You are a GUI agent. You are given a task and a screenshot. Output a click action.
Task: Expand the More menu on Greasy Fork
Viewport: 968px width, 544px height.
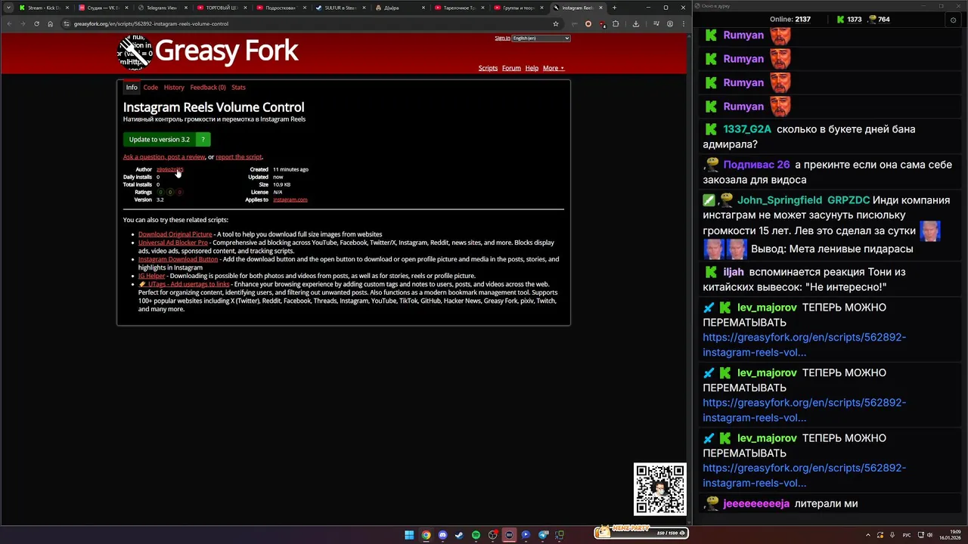[x=554, y=68]
